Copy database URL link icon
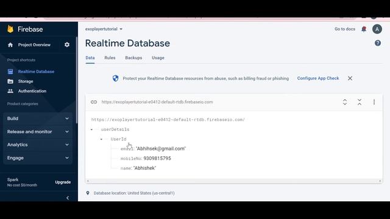 pos(94,102)
